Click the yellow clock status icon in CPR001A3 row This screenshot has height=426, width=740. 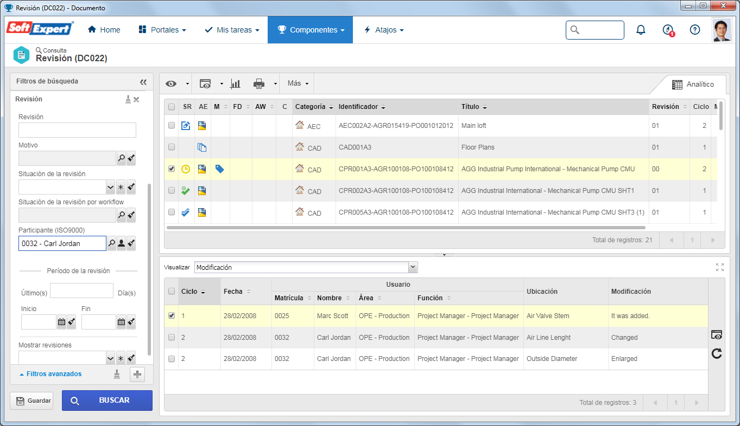pos(186,169)
